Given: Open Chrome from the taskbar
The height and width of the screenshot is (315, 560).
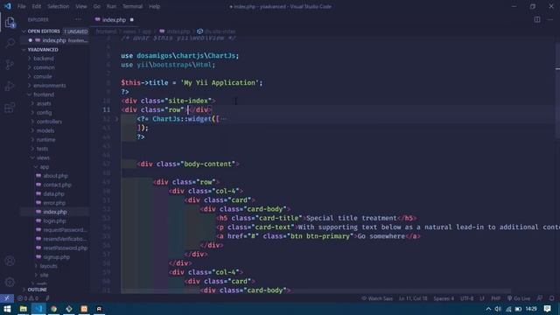Looking at the screenshot, I should 53,309.
